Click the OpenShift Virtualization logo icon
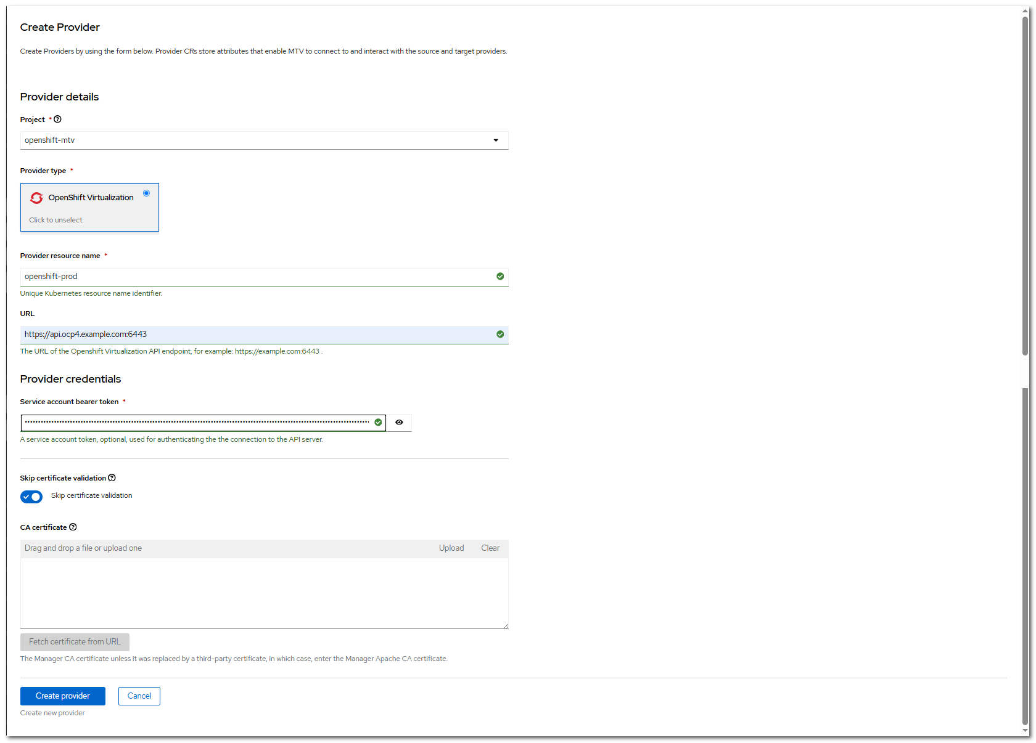The image size is (1036, 743). point(36,198)
